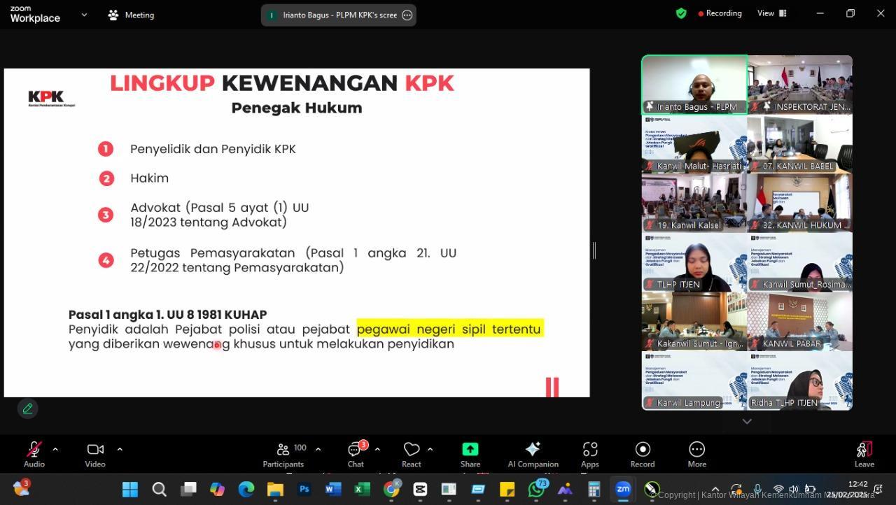Screen dimensions: 896x505
Task: Click the Zoom icon in taskbar
Action: [623, 490]
